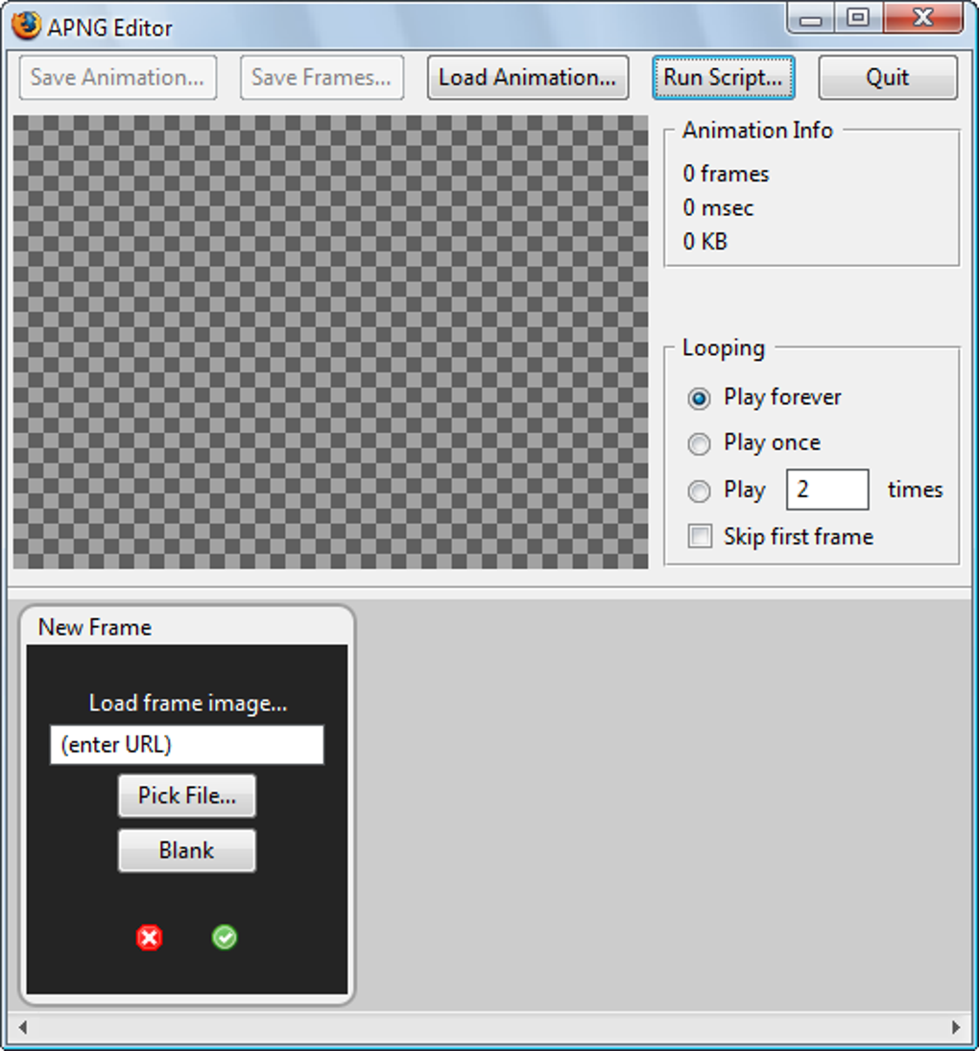Click the New Frame panel header
The width and height of the screenshot is (979, 1051).
coord(94,627)
